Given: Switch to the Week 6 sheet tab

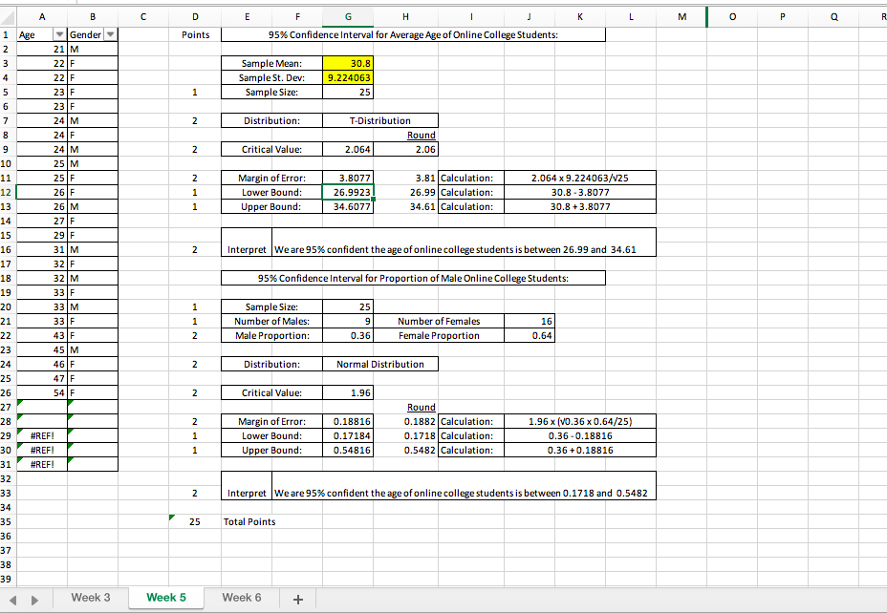Looking at the screenshot, I should point(242,598).
